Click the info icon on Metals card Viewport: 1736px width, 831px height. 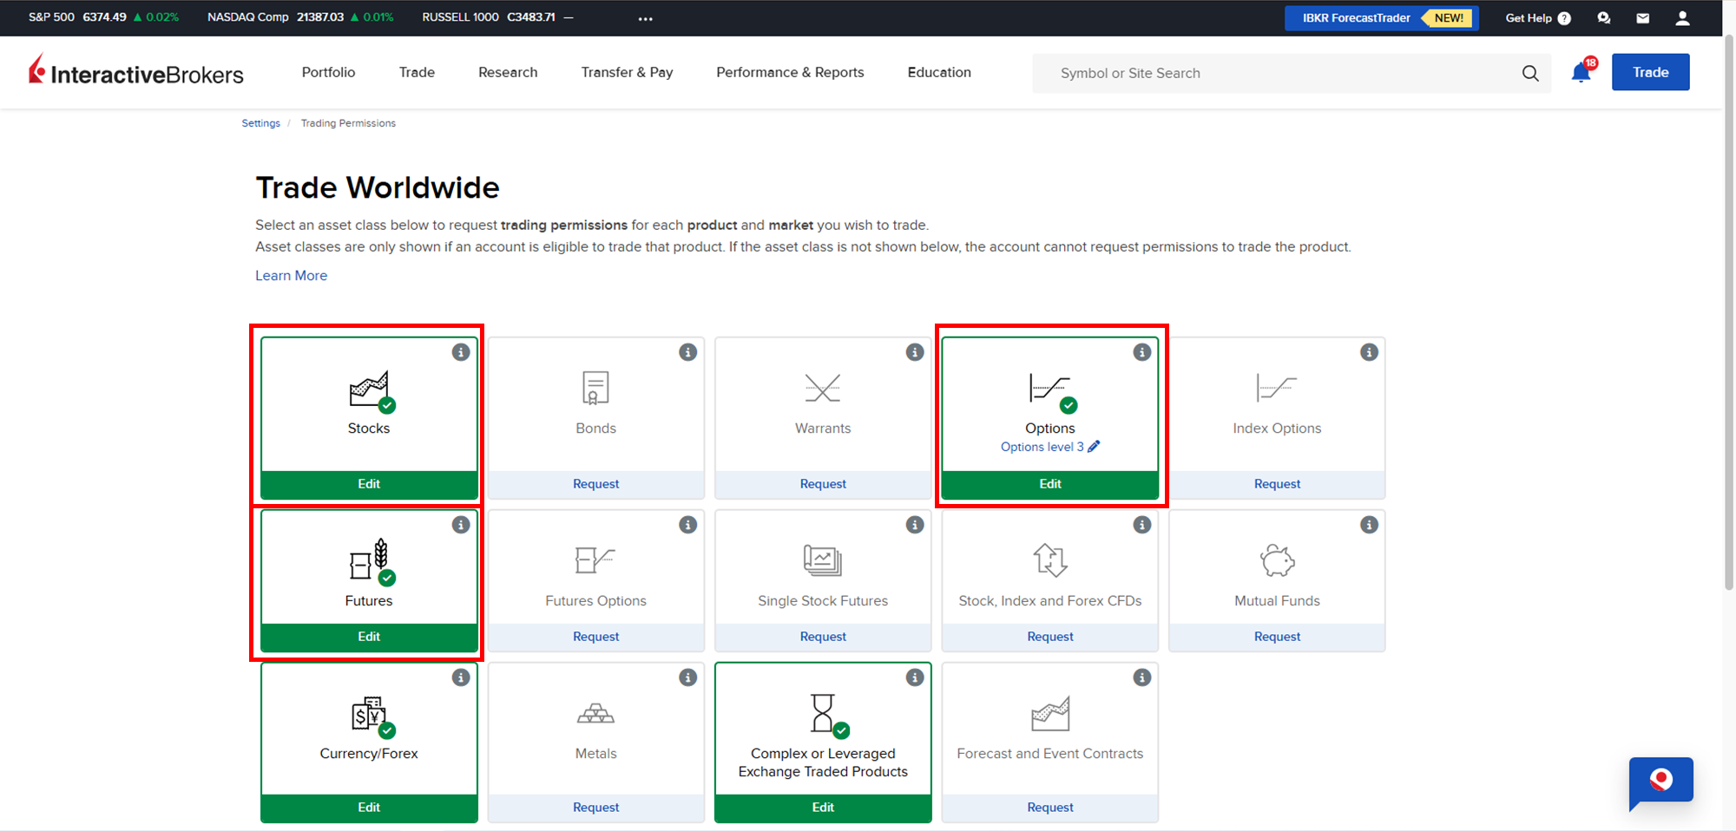click(687, 677)
